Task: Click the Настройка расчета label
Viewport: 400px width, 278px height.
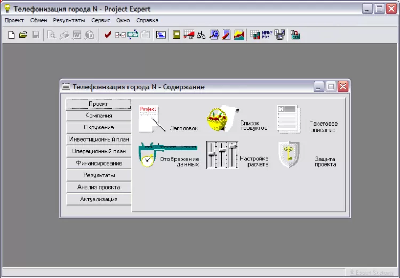Action: 254,161
